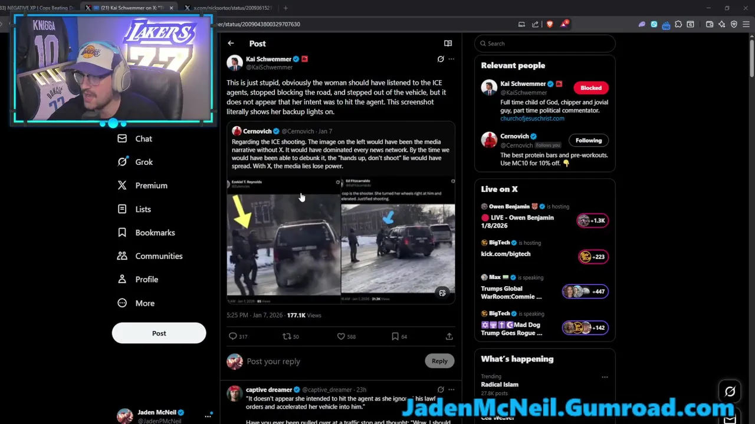Open churchofjesuschrist.com link

pos(532,118)
